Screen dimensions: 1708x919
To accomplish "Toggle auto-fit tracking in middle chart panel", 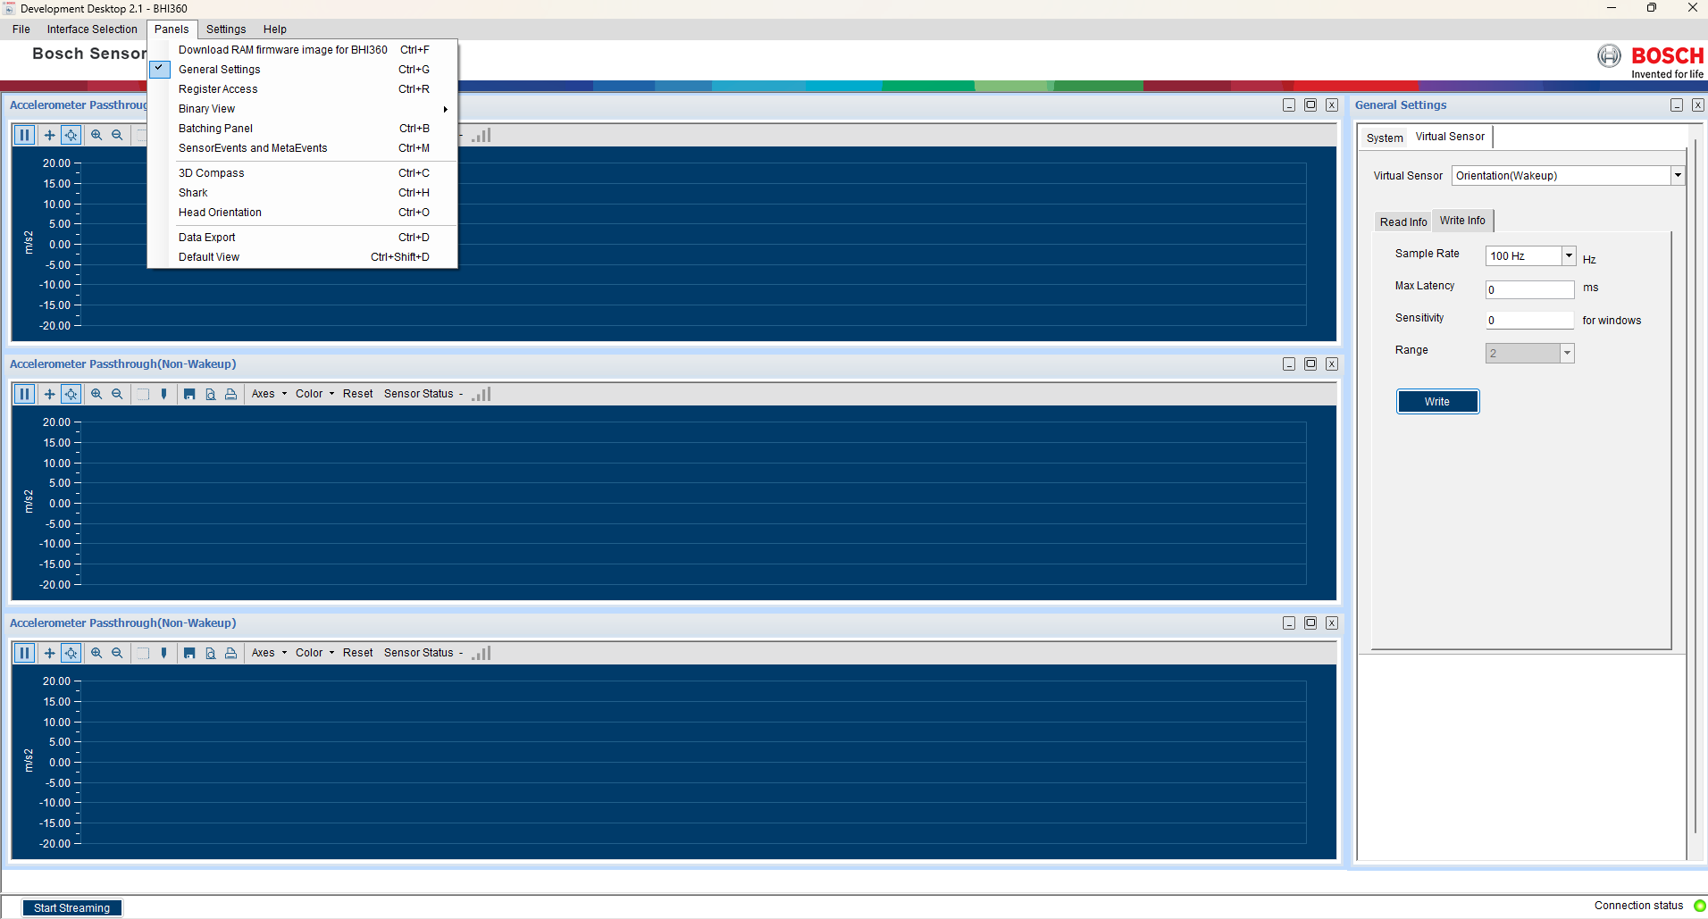I will [71, 394].
